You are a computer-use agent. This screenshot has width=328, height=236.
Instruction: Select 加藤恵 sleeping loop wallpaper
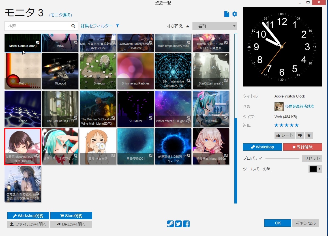[23, 146]
